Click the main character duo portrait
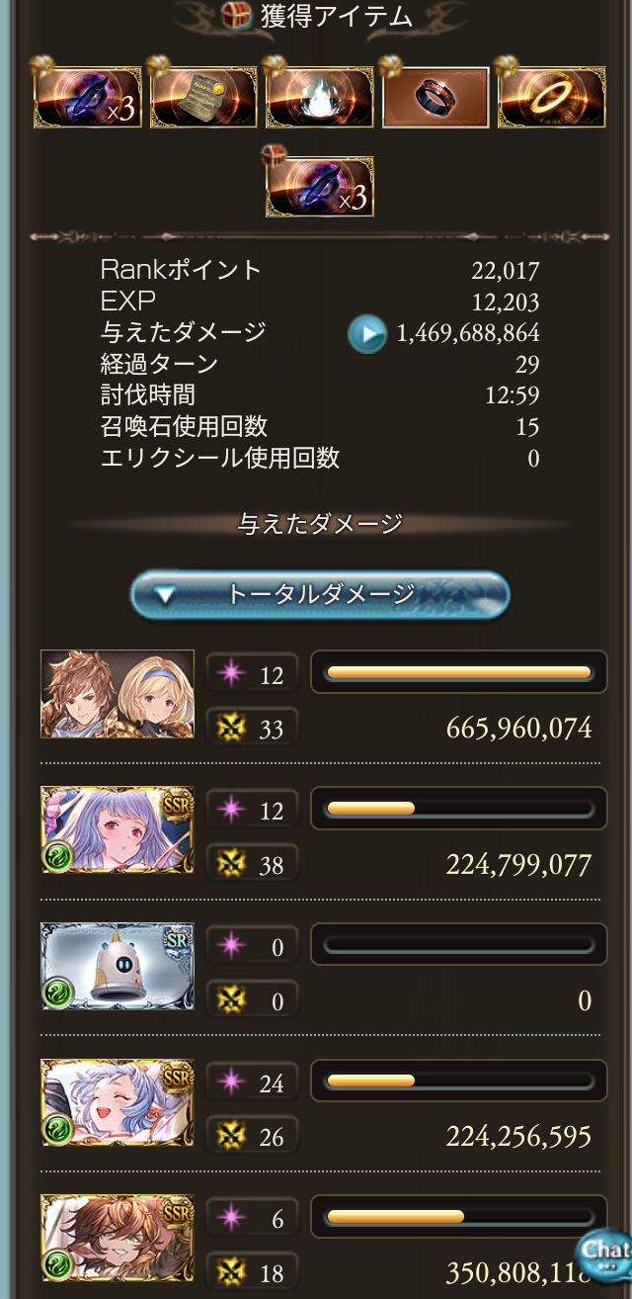Image resolution: width=632 pixels, height=1299 pixels. [x=118, y=694]
